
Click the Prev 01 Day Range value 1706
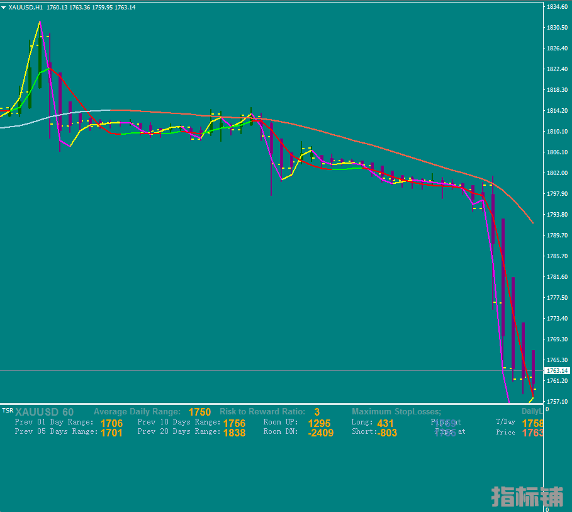pyautogui.click(x=111, y=423)
